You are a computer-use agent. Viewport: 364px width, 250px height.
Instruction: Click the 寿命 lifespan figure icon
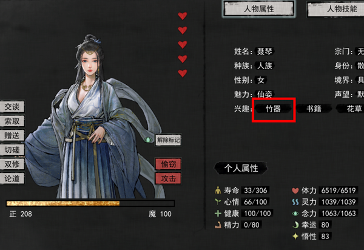218,191
